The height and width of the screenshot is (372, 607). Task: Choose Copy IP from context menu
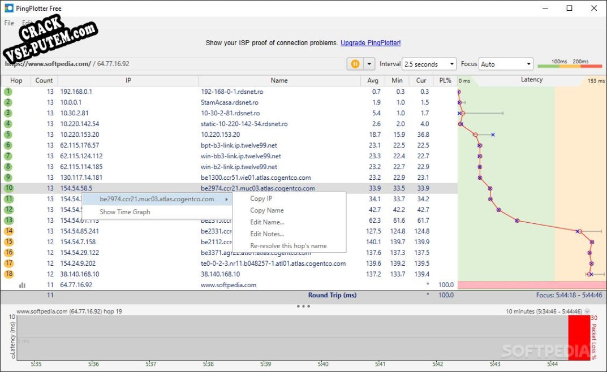[x=261, y=198]
